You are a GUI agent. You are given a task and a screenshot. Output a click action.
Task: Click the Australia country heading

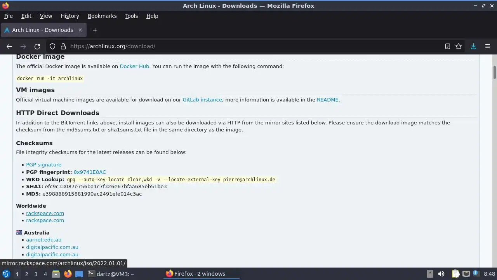tap(36, 233)
